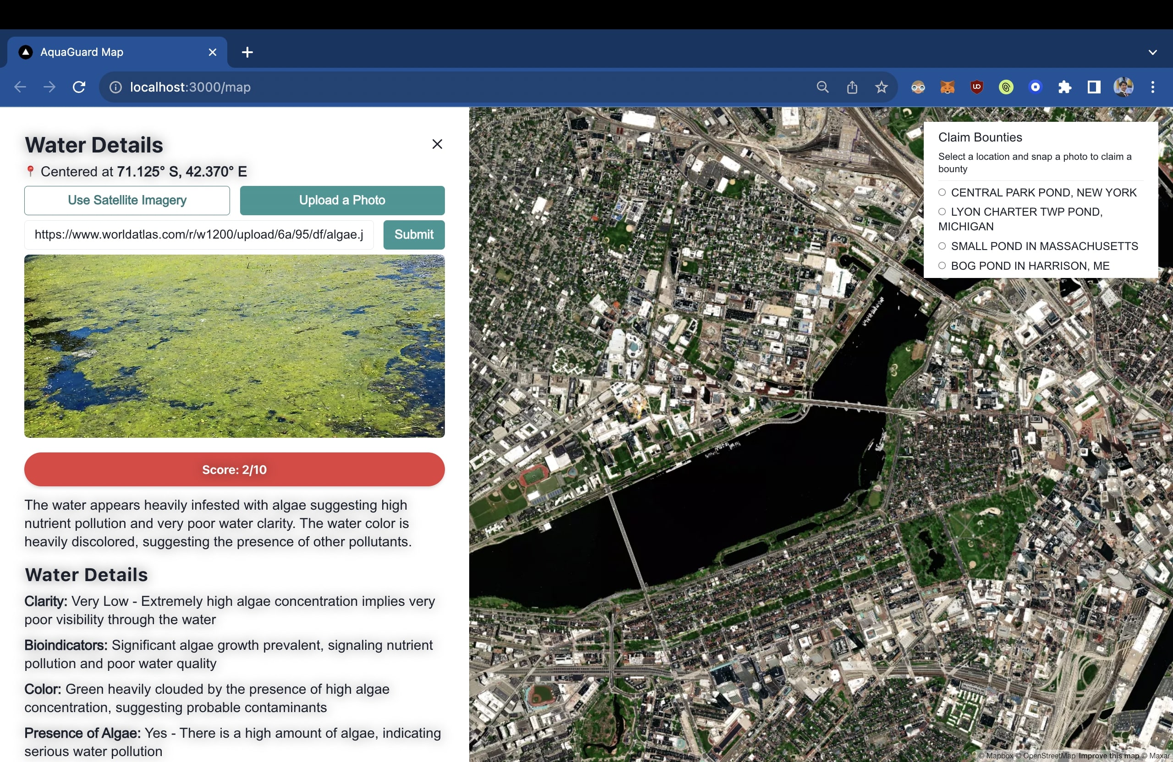Select Lyon Charter Twp Pond, Michigan bounty

[942, 212]
